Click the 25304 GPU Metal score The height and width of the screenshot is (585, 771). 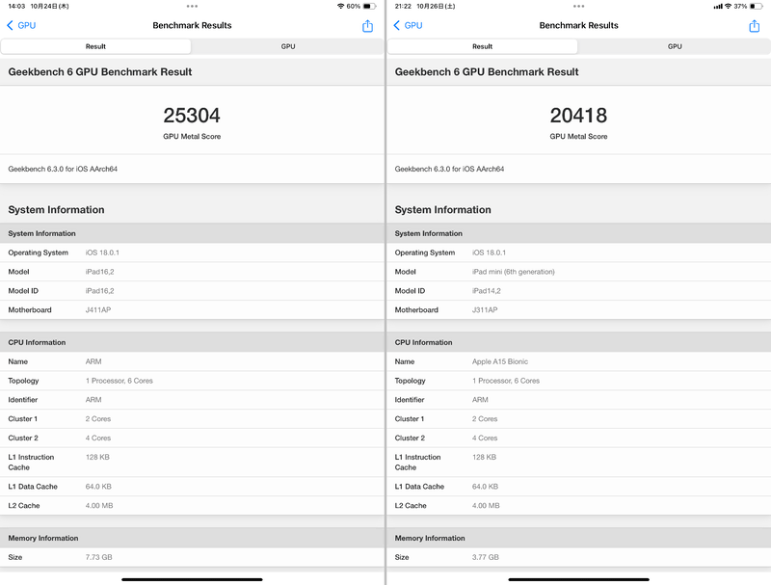192,116
